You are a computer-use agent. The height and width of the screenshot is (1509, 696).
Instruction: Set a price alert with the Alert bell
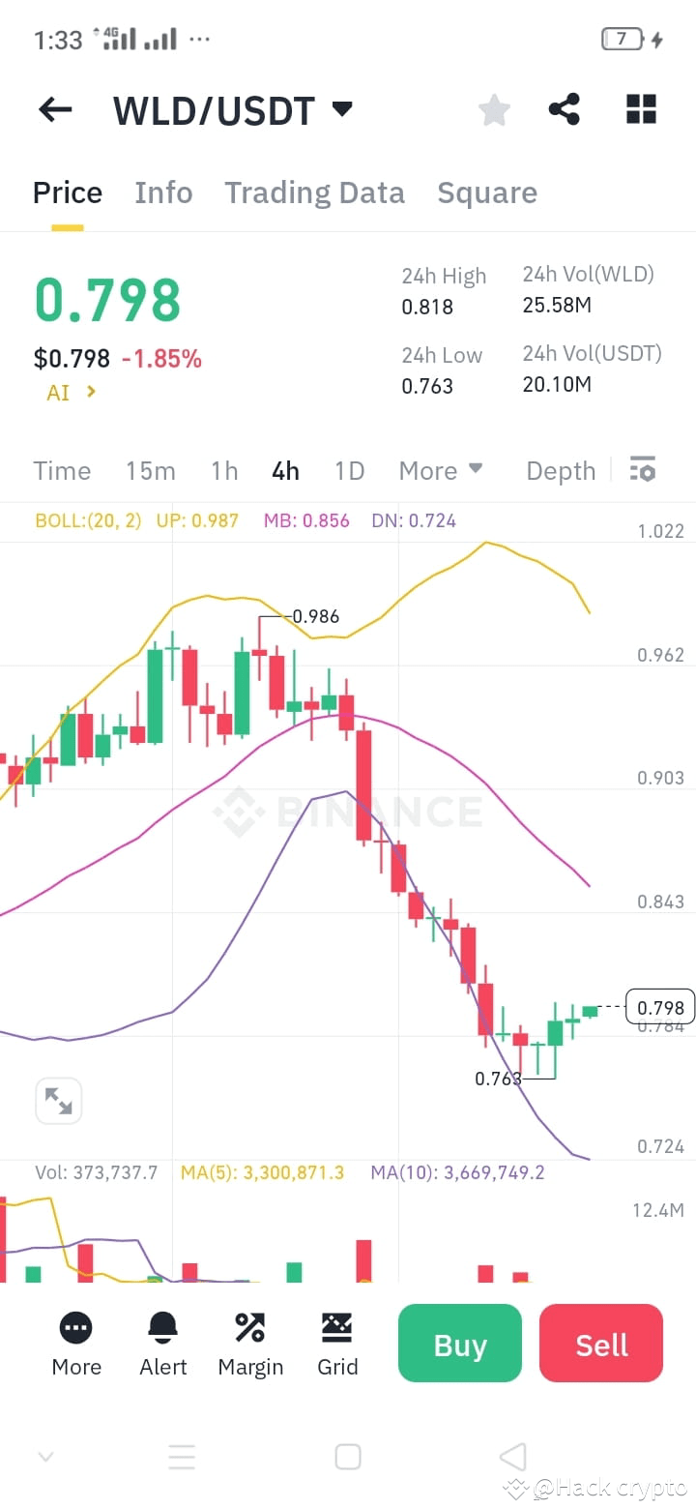click(x=162, y=1343)
